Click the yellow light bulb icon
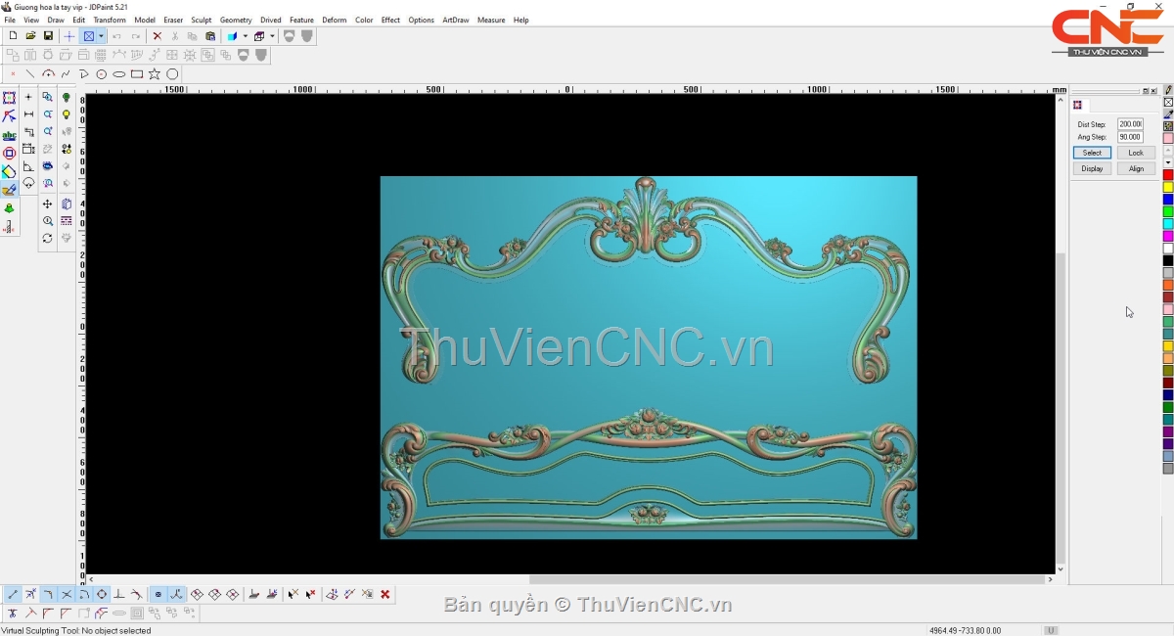This screenshot has width=1174, height=636. [x=67, y=114]
